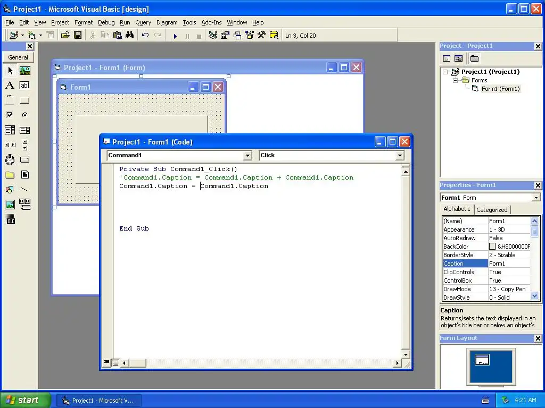Select the CommandButton tool in the toolbox
545x408 pixels.
[24, 100]
